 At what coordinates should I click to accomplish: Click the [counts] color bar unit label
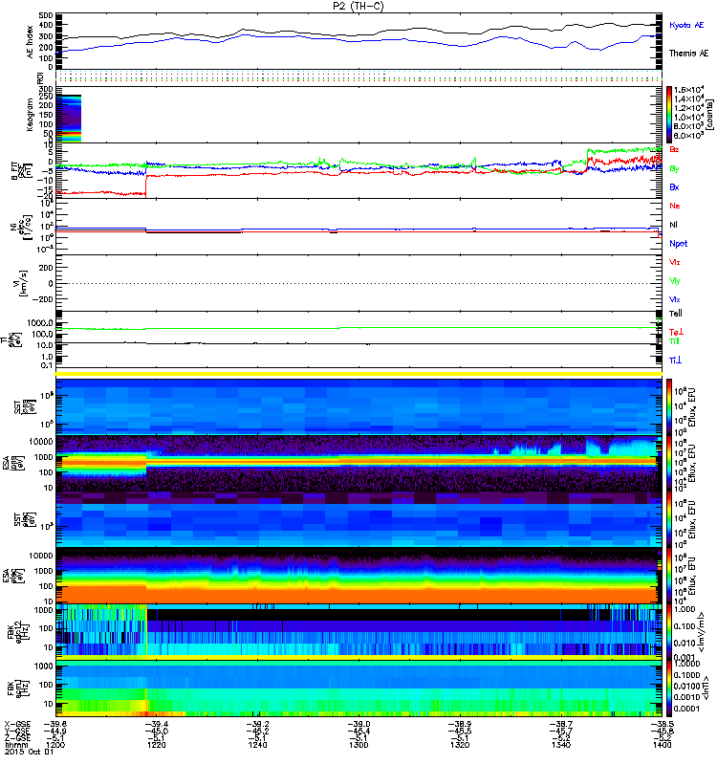tap(708, 115)
